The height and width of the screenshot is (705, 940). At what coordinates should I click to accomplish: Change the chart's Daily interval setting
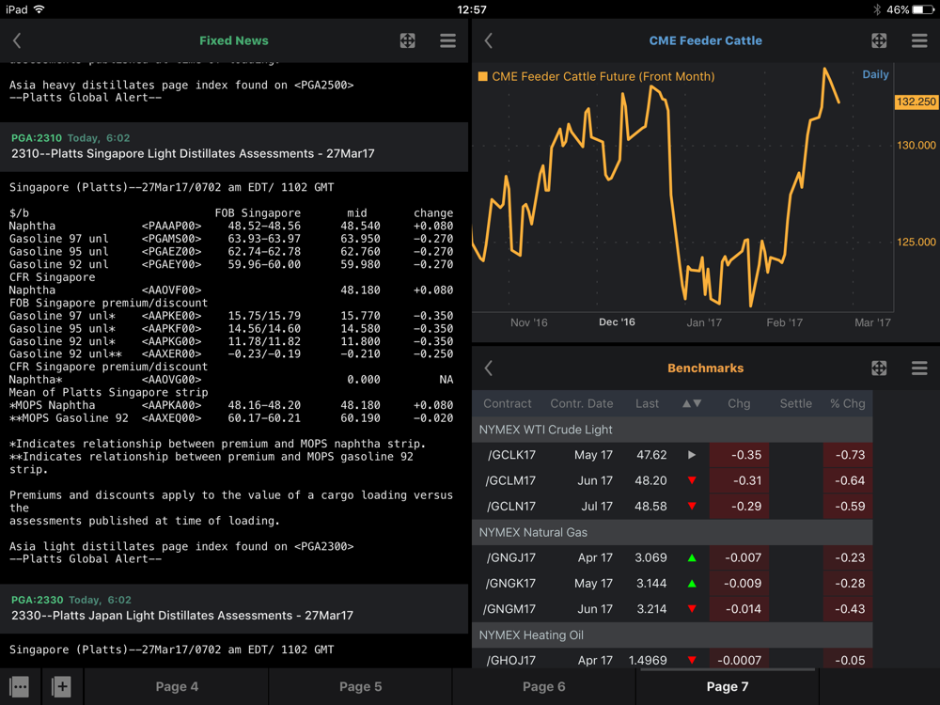875,74
